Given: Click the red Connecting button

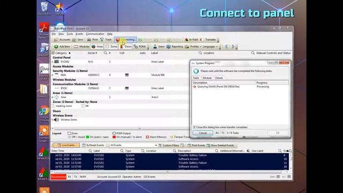Looking at the screenshot, I should pos(126,40).
